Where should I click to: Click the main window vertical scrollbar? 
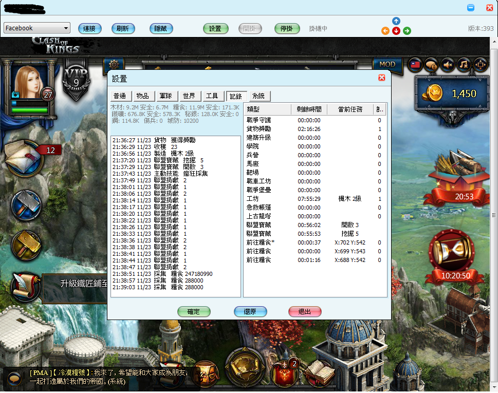[x=494, y=215]
